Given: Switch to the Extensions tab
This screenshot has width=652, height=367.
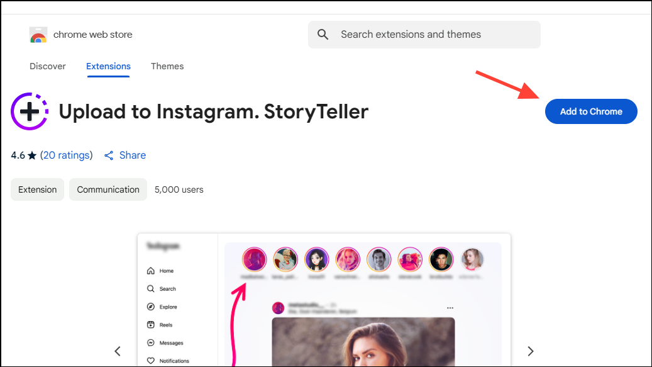Looking at the screenshot, I should point(108,66).
